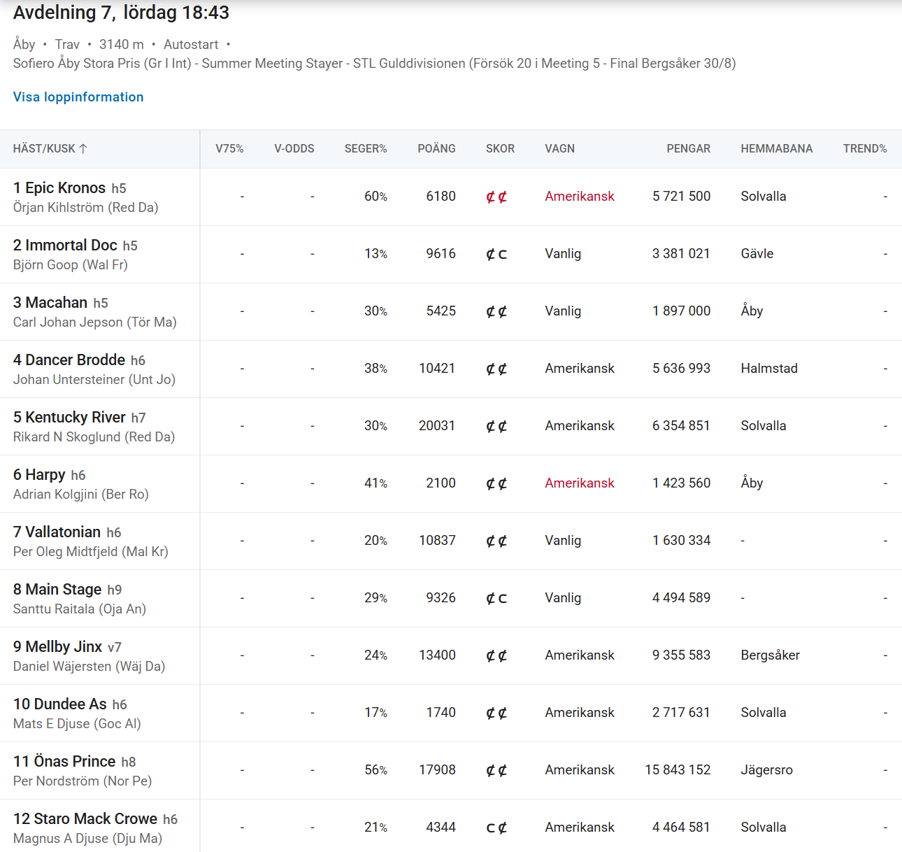Sort by HÄST/KUSK column header
The width and height of the screenshot is (902, 852).
click(x=50, y=148)
